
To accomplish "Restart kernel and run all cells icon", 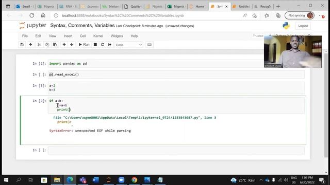I will 110,45.
